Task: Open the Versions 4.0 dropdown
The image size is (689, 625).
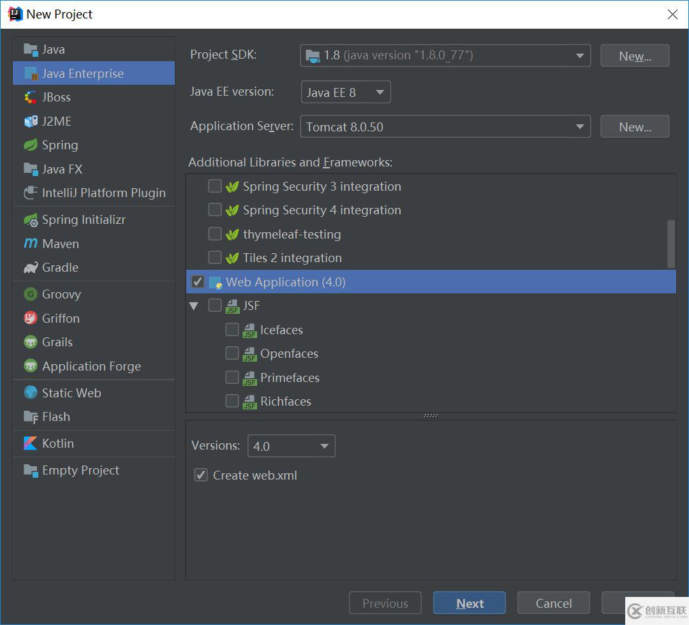Action: [292, 446]
